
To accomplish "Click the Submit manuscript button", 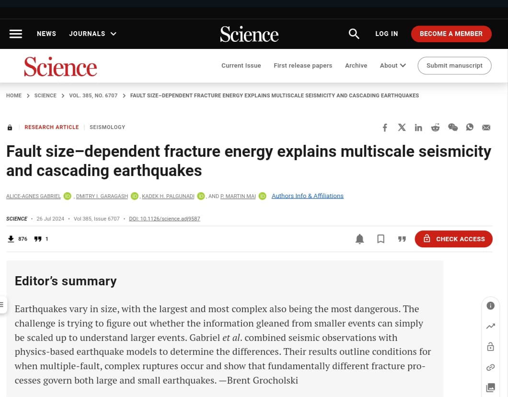I will pos(454,66).
